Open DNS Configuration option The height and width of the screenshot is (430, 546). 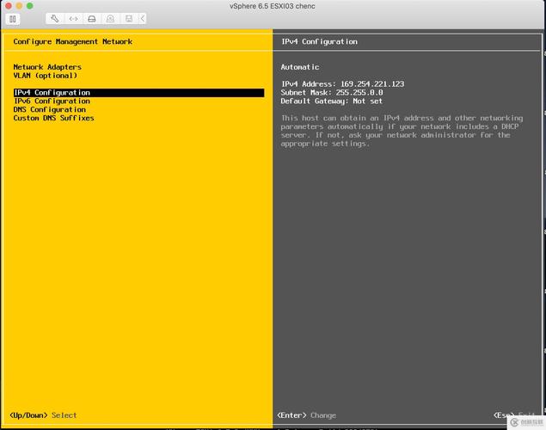(49, 110)
